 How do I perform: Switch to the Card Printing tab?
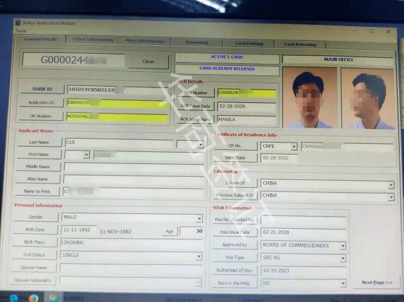(x=249, y=43)
